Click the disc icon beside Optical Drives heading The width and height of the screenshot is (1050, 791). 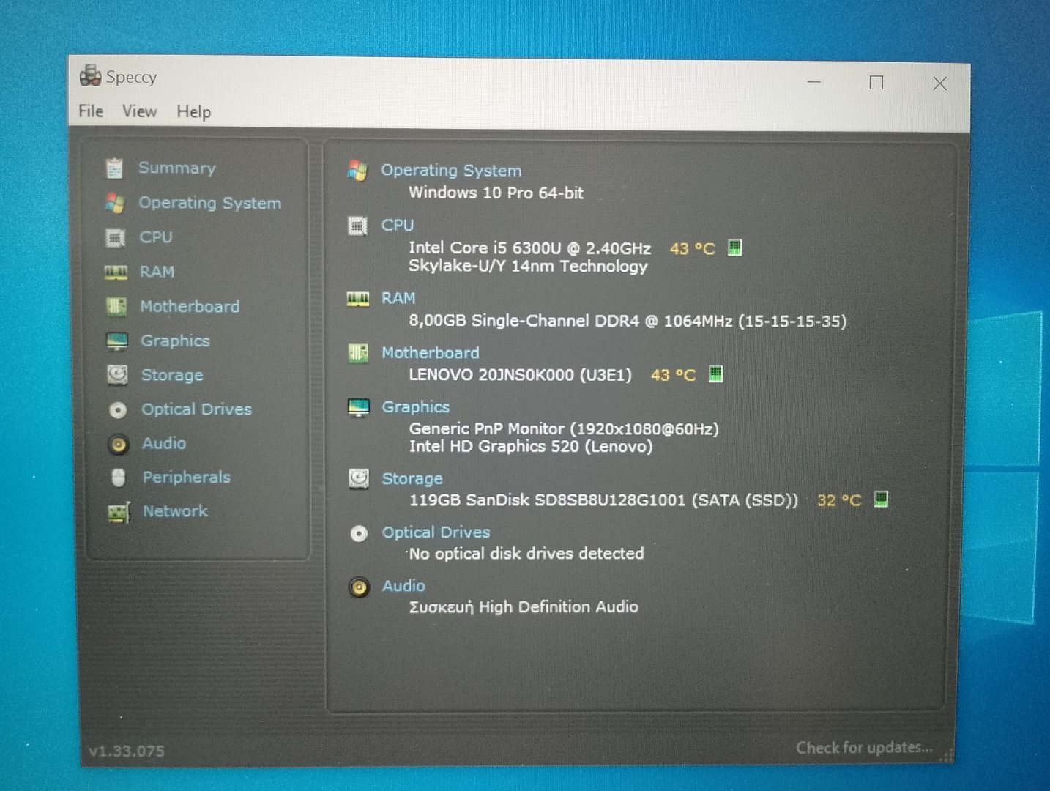[359, 533]
